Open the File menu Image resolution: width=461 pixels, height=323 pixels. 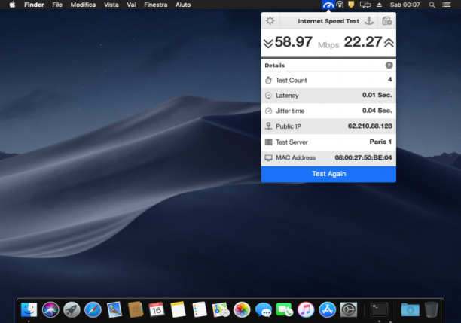(x=57, y=5)
